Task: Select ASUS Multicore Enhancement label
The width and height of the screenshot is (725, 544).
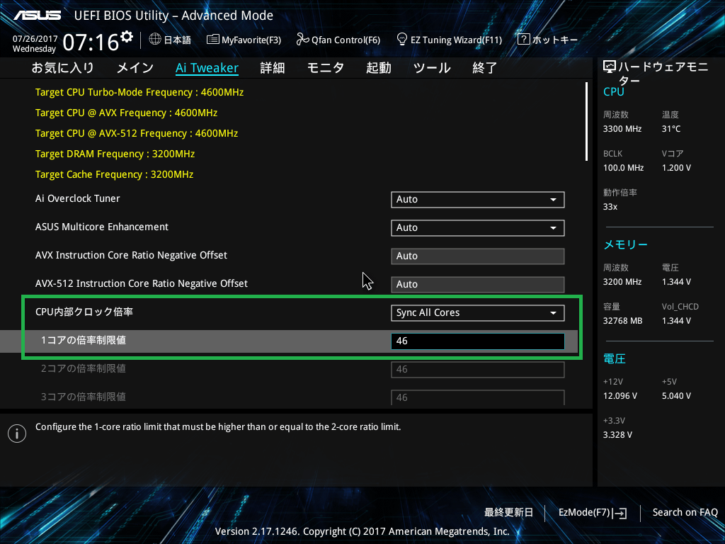Action: click(x=102, y=227)
